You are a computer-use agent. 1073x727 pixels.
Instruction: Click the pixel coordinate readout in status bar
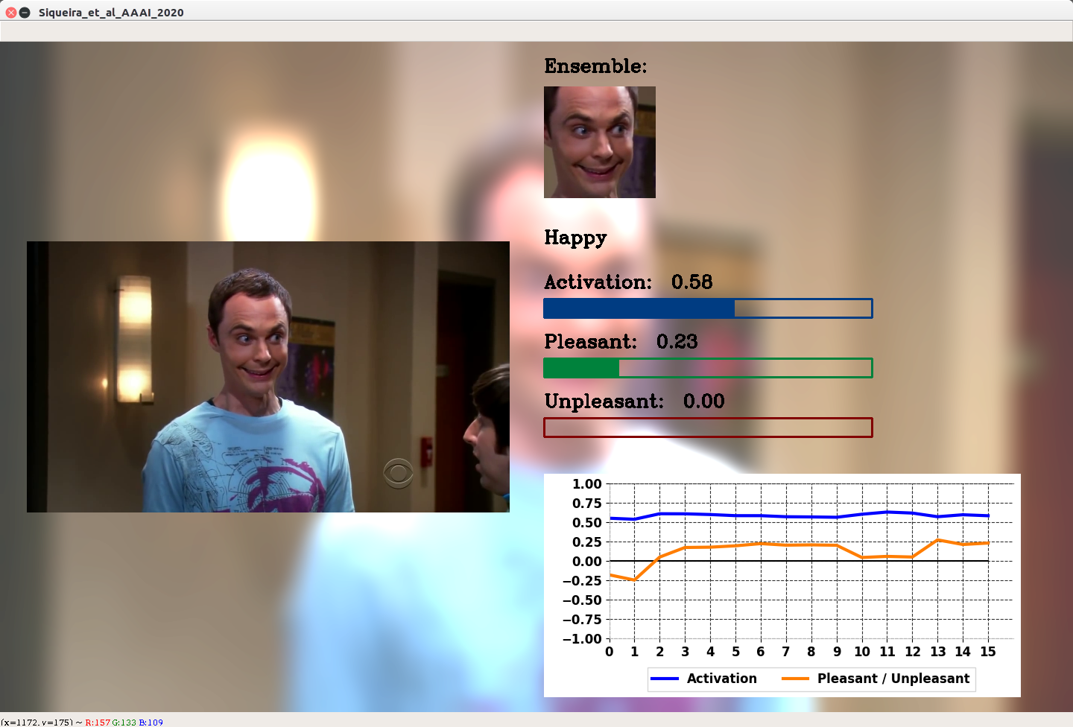(x=37, y=723)
